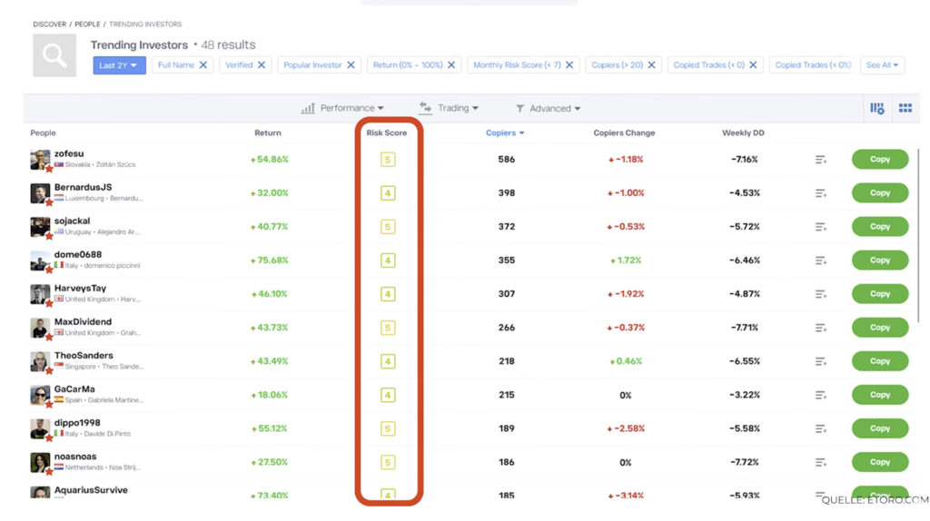
Task: Switch to grid view layout
Action: click(905, 108)
